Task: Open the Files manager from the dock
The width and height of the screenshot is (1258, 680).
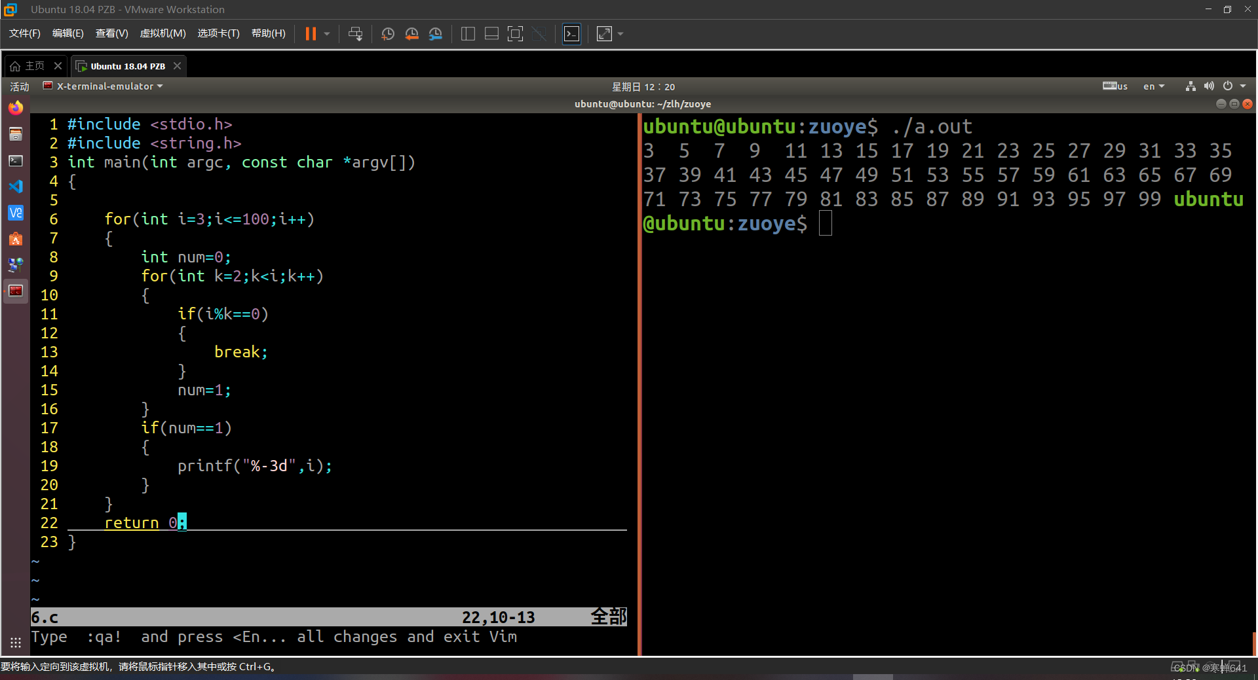Action: tap(16, 134)
